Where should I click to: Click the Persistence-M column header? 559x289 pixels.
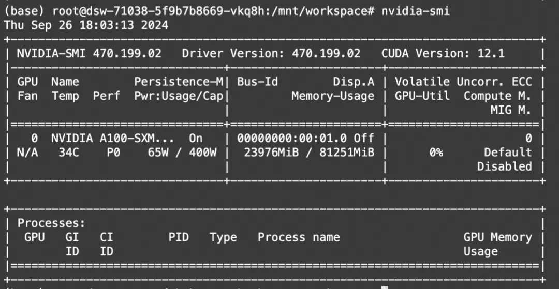(178, 82)
